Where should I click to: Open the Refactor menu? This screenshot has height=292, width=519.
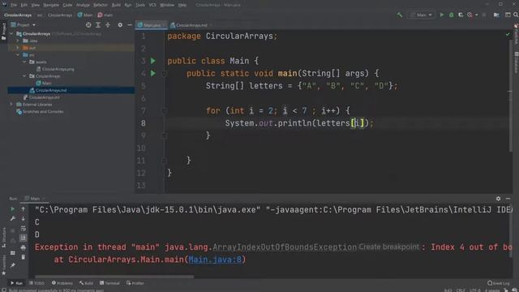101,5
